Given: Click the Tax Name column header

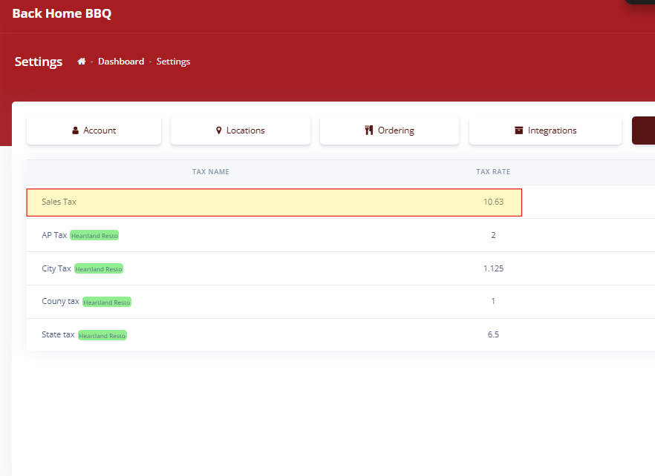Looking at the screenshot, I should point(211,172).
